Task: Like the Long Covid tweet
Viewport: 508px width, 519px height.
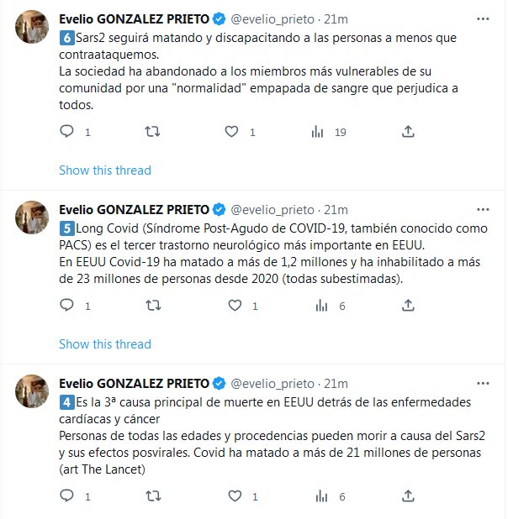Action: (234, 307)
